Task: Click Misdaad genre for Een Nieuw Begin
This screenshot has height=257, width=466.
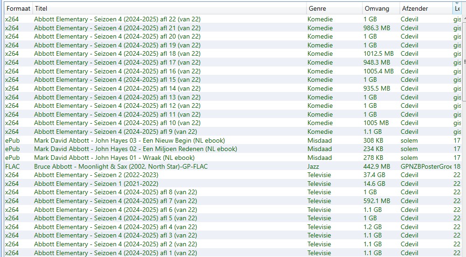Action: coord(320,140)
